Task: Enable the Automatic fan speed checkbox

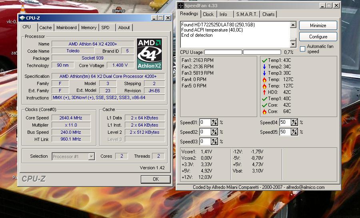Action: pyautogui.click(x=303, y=49)
